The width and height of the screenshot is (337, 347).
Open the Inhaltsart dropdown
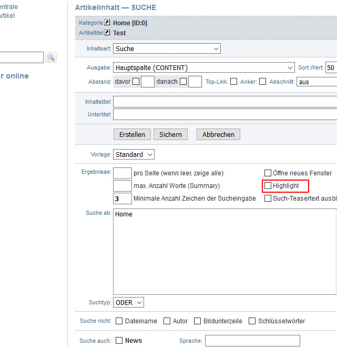coord(167,48)
